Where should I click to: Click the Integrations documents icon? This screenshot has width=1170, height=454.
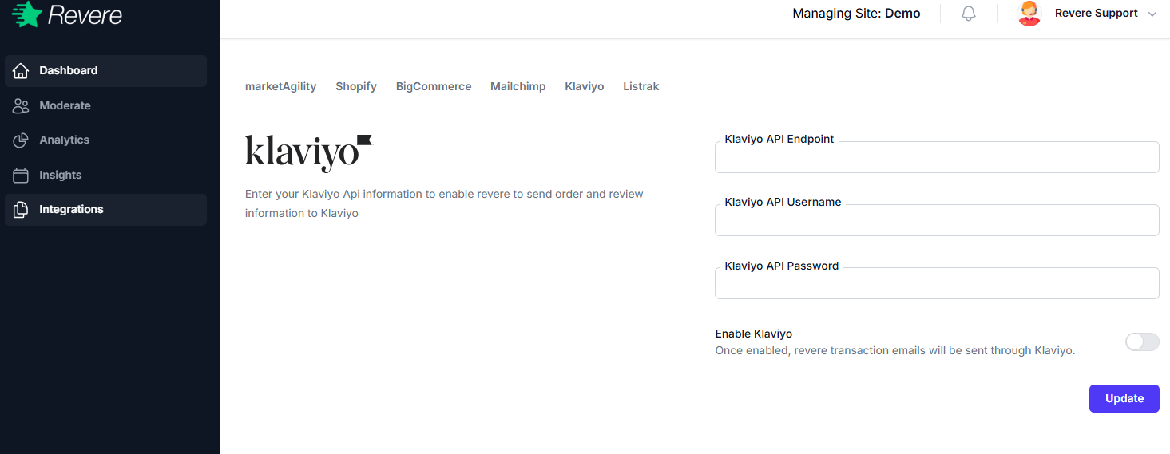tap(22, 209)
